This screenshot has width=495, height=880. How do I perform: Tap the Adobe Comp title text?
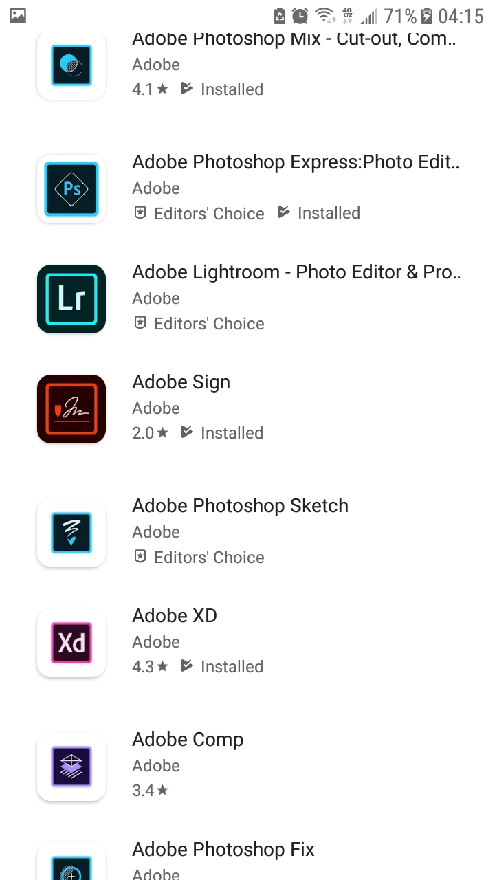point(188,740)
